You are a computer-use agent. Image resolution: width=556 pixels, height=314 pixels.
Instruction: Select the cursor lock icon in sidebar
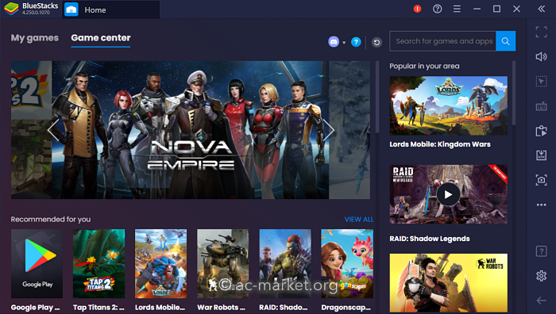tap(541, 82)
